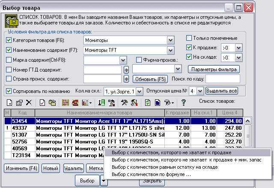
Task: Open the Мониторы category dropdown
Action: tap(170, 40)
